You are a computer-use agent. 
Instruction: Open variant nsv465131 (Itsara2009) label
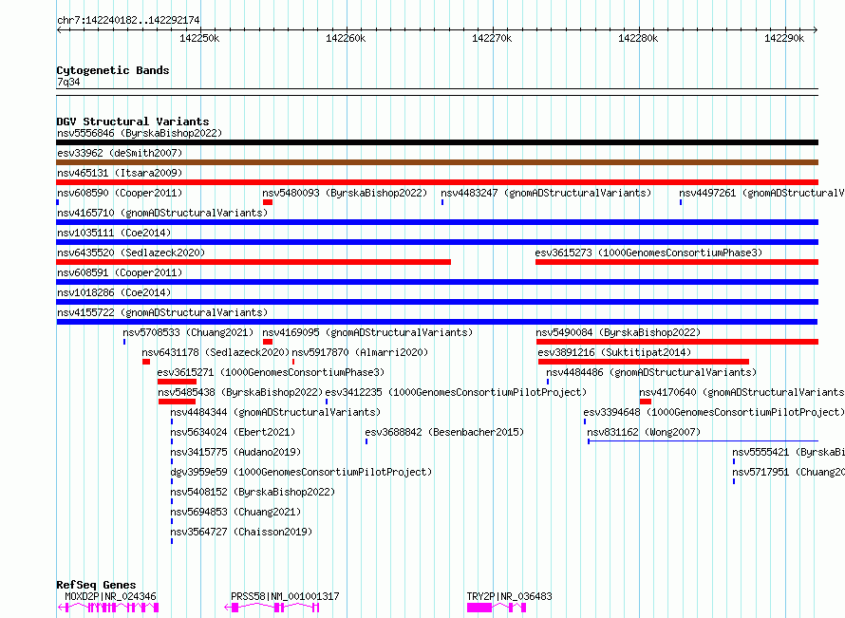click(120, 173)
